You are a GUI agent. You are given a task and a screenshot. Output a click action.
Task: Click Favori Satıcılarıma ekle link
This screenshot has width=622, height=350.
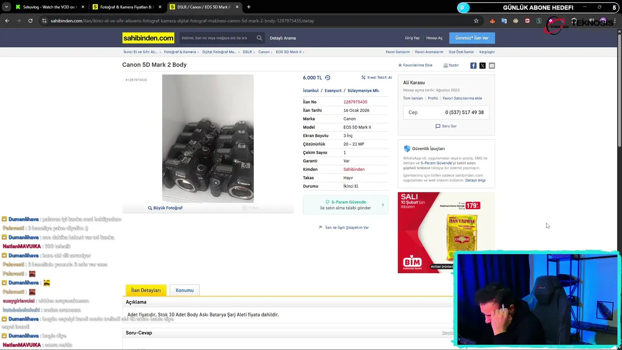point(462,98)
